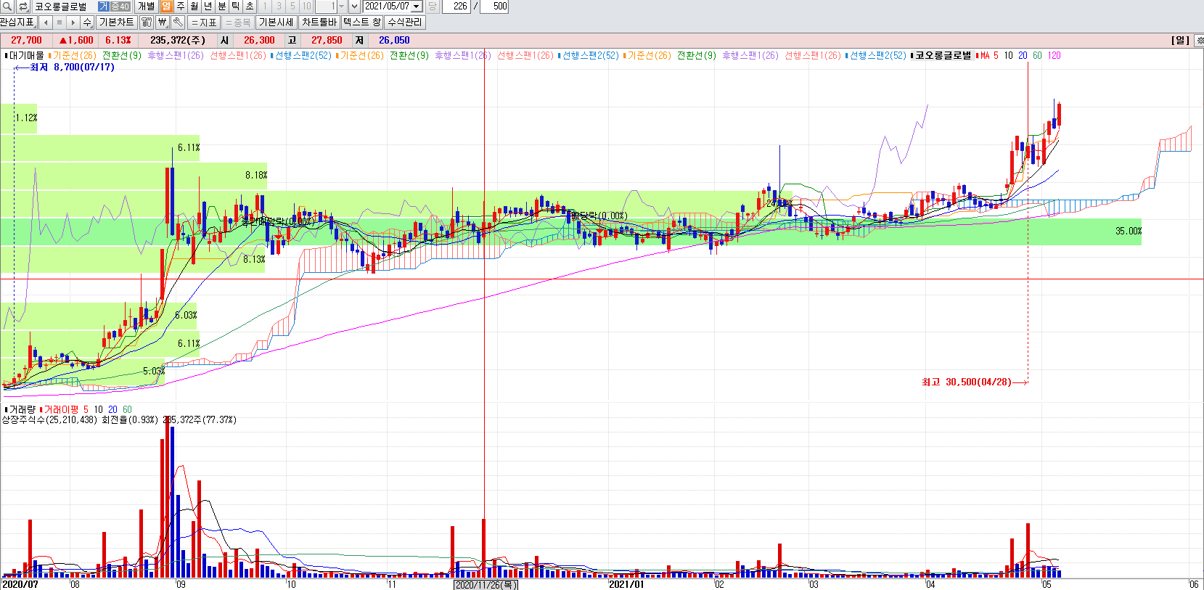This screenshot has width=1204, height=590.
Task: Click the 기본차트 button
Action: 116,22
